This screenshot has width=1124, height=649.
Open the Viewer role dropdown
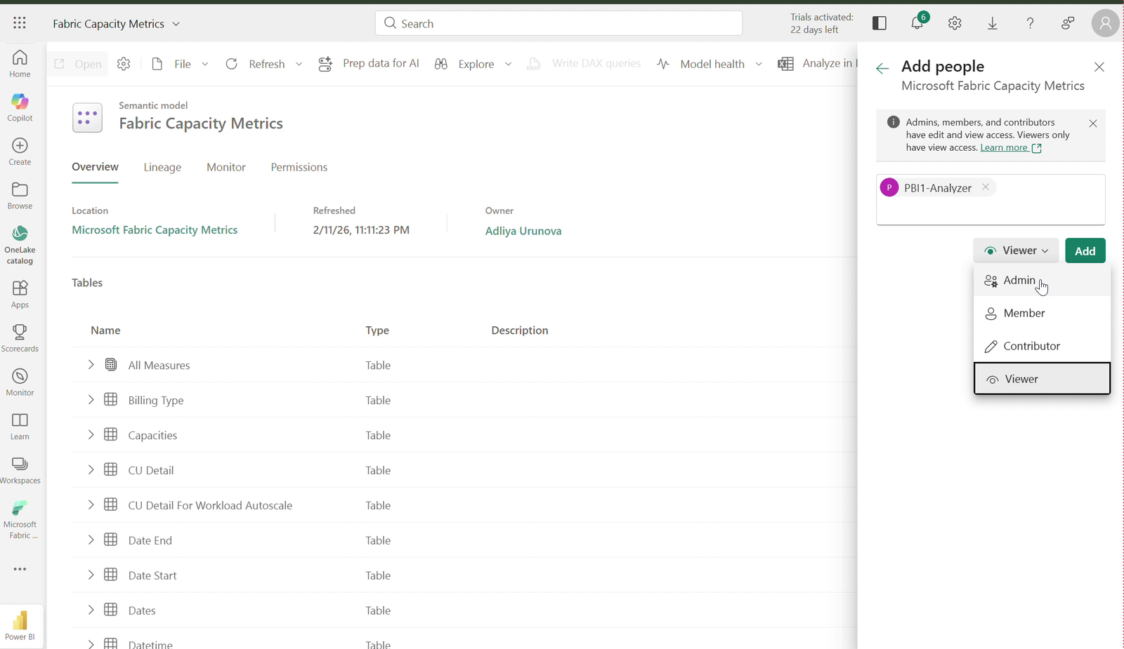[x=1016, y=250]
